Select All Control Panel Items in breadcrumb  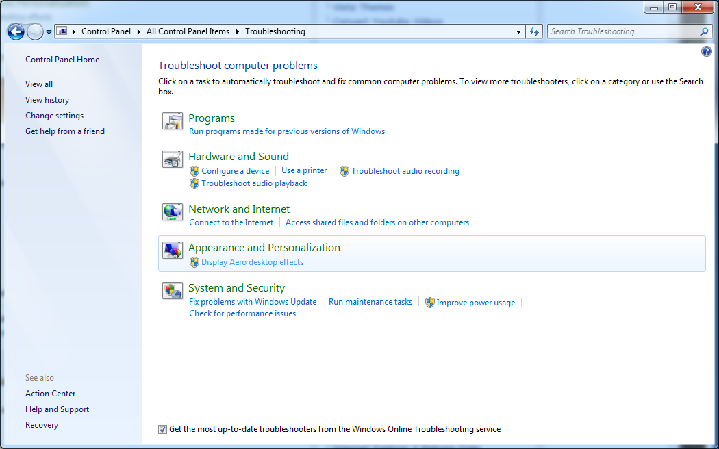coord(188,31)
